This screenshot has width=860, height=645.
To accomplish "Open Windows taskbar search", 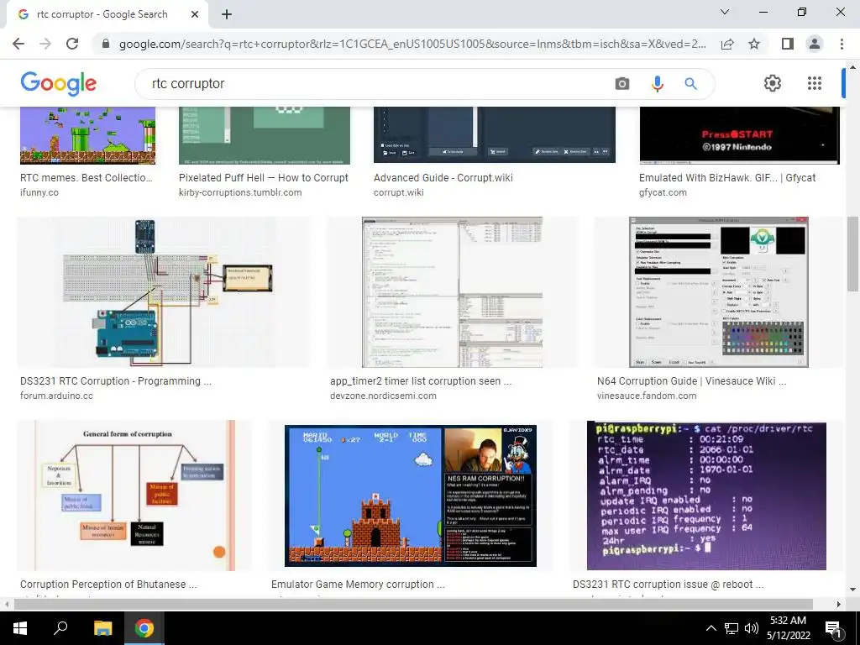I will (60, 628).
